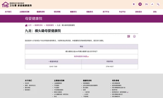Open footer link 一般市民

click(87, 92)
